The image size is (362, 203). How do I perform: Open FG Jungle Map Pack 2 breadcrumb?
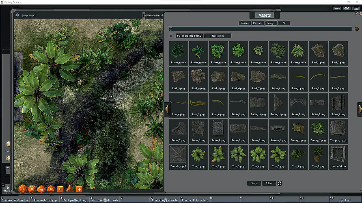189,36
